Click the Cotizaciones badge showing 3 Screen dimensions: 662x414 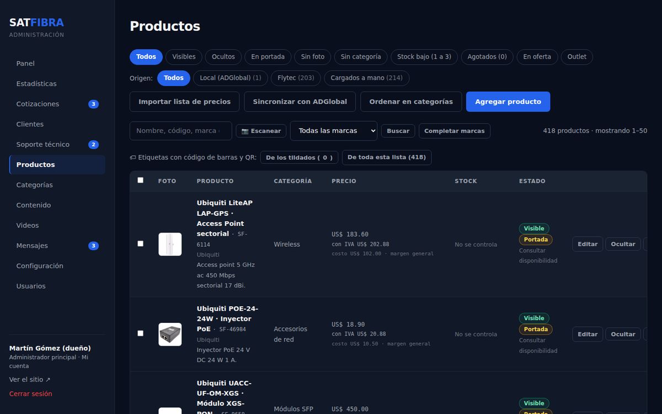tap(93, 104)
